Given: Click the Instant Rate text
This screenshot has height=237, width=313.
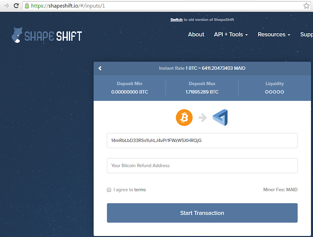Looking at the screenshot, I should pyautogui.click(x=202, y=68).
